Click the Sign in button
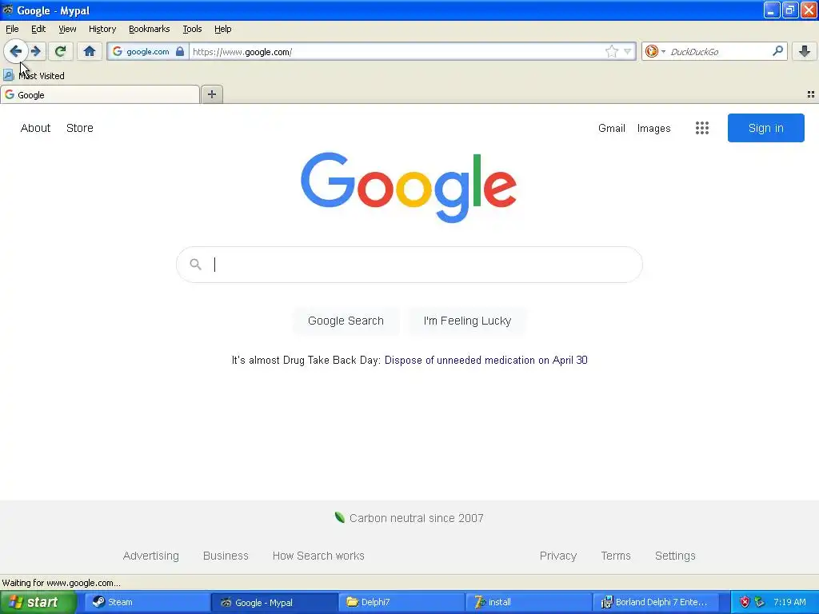Screen dimensions: 819x614 tap(765, 128)
